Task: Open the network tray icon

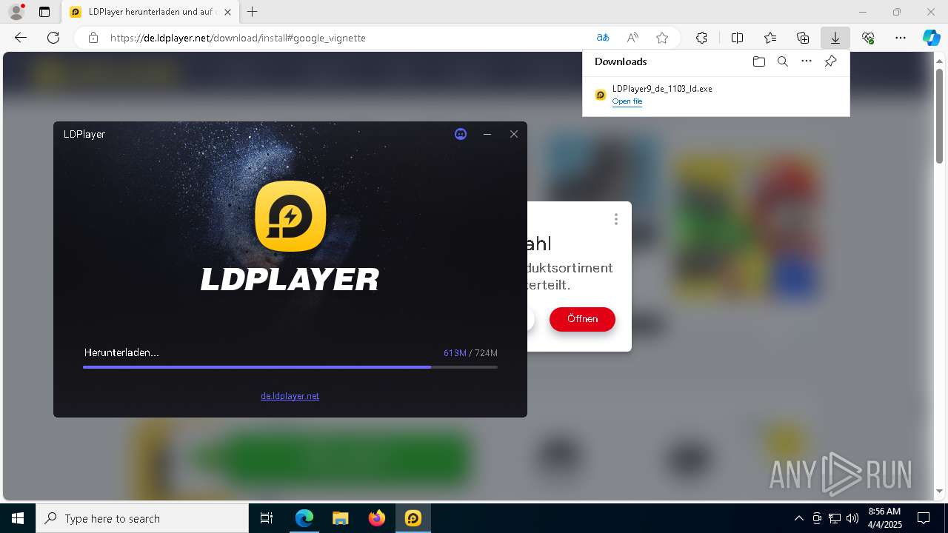Action: click(x=835, y=518)
